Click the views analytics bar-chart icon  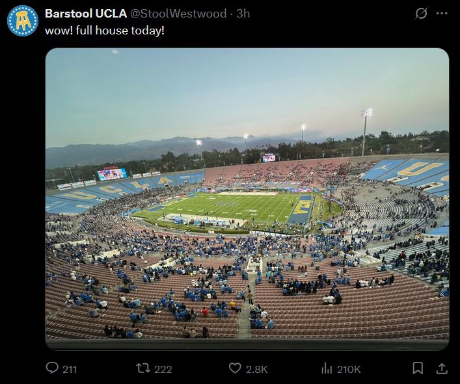[327, 368]
